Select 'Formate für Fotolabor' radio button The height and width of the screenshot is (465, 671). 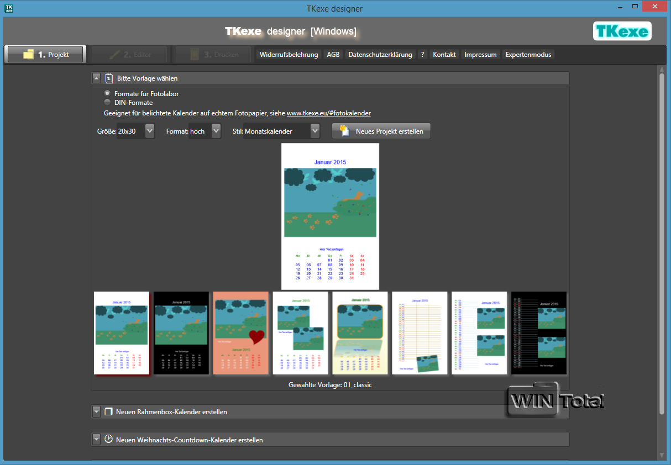(107, 94)
